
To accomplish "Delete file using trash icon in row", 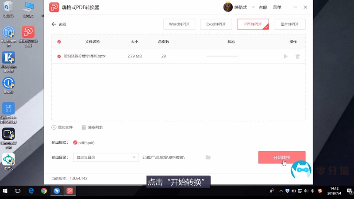I will tap(297, 56).
